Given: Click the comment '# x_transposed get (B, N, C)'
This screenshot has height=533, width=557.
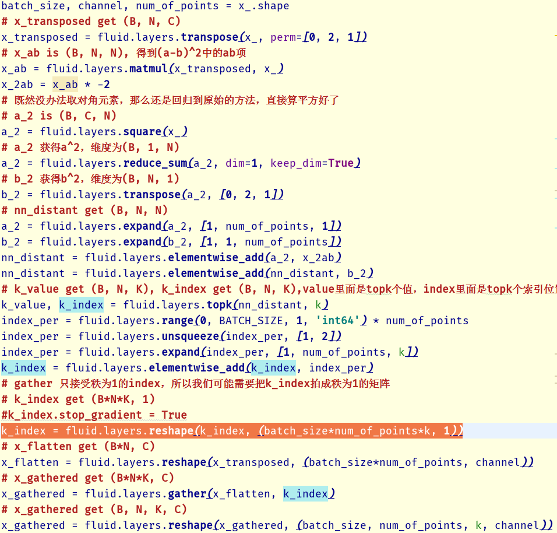Looking at the screenshot, I should pos(91,22).
